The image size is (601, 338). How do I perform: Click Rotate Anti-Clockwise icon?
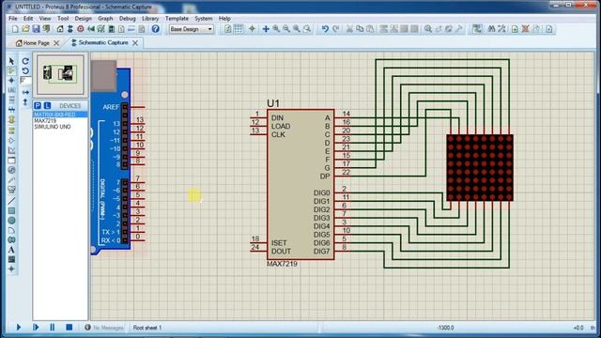pos(25,71)
